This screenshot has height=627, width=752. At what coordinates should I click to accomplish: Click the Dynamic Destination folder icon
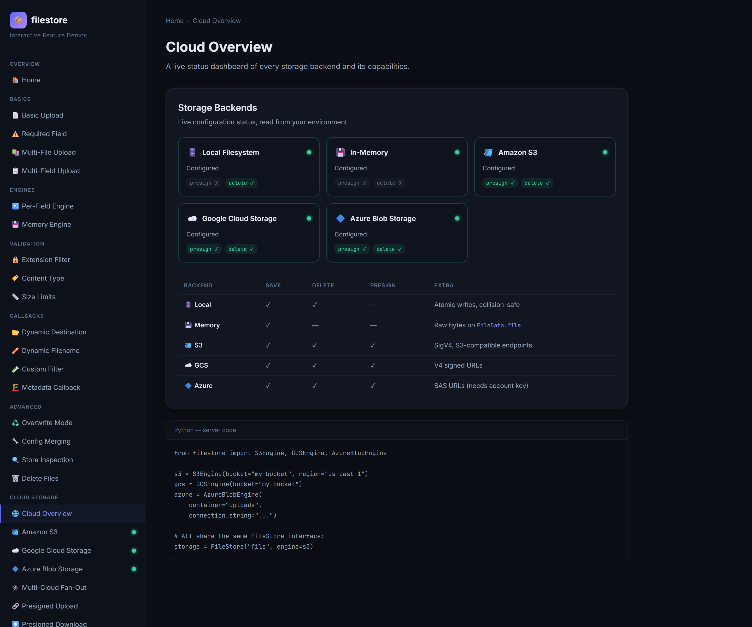[x=15, y=332]
